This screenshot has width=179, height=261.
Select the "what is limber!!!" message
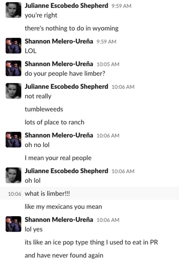tap(47, 194)
